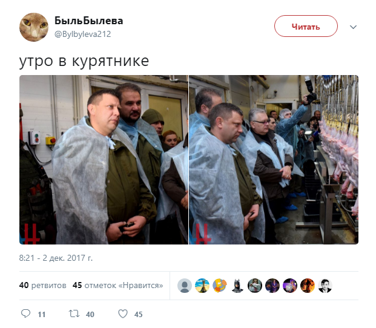
Task: Open the 45 отметок «Нравится» list
Action: pos(117,286)
